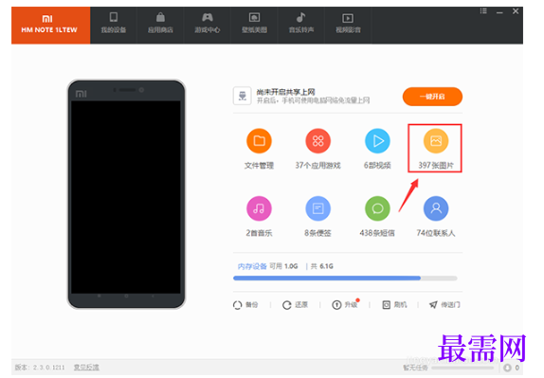This screenshot has height=378, width=544.
Task: Open the 音乐铃声 ringtone tab
Action: point(301,24)
